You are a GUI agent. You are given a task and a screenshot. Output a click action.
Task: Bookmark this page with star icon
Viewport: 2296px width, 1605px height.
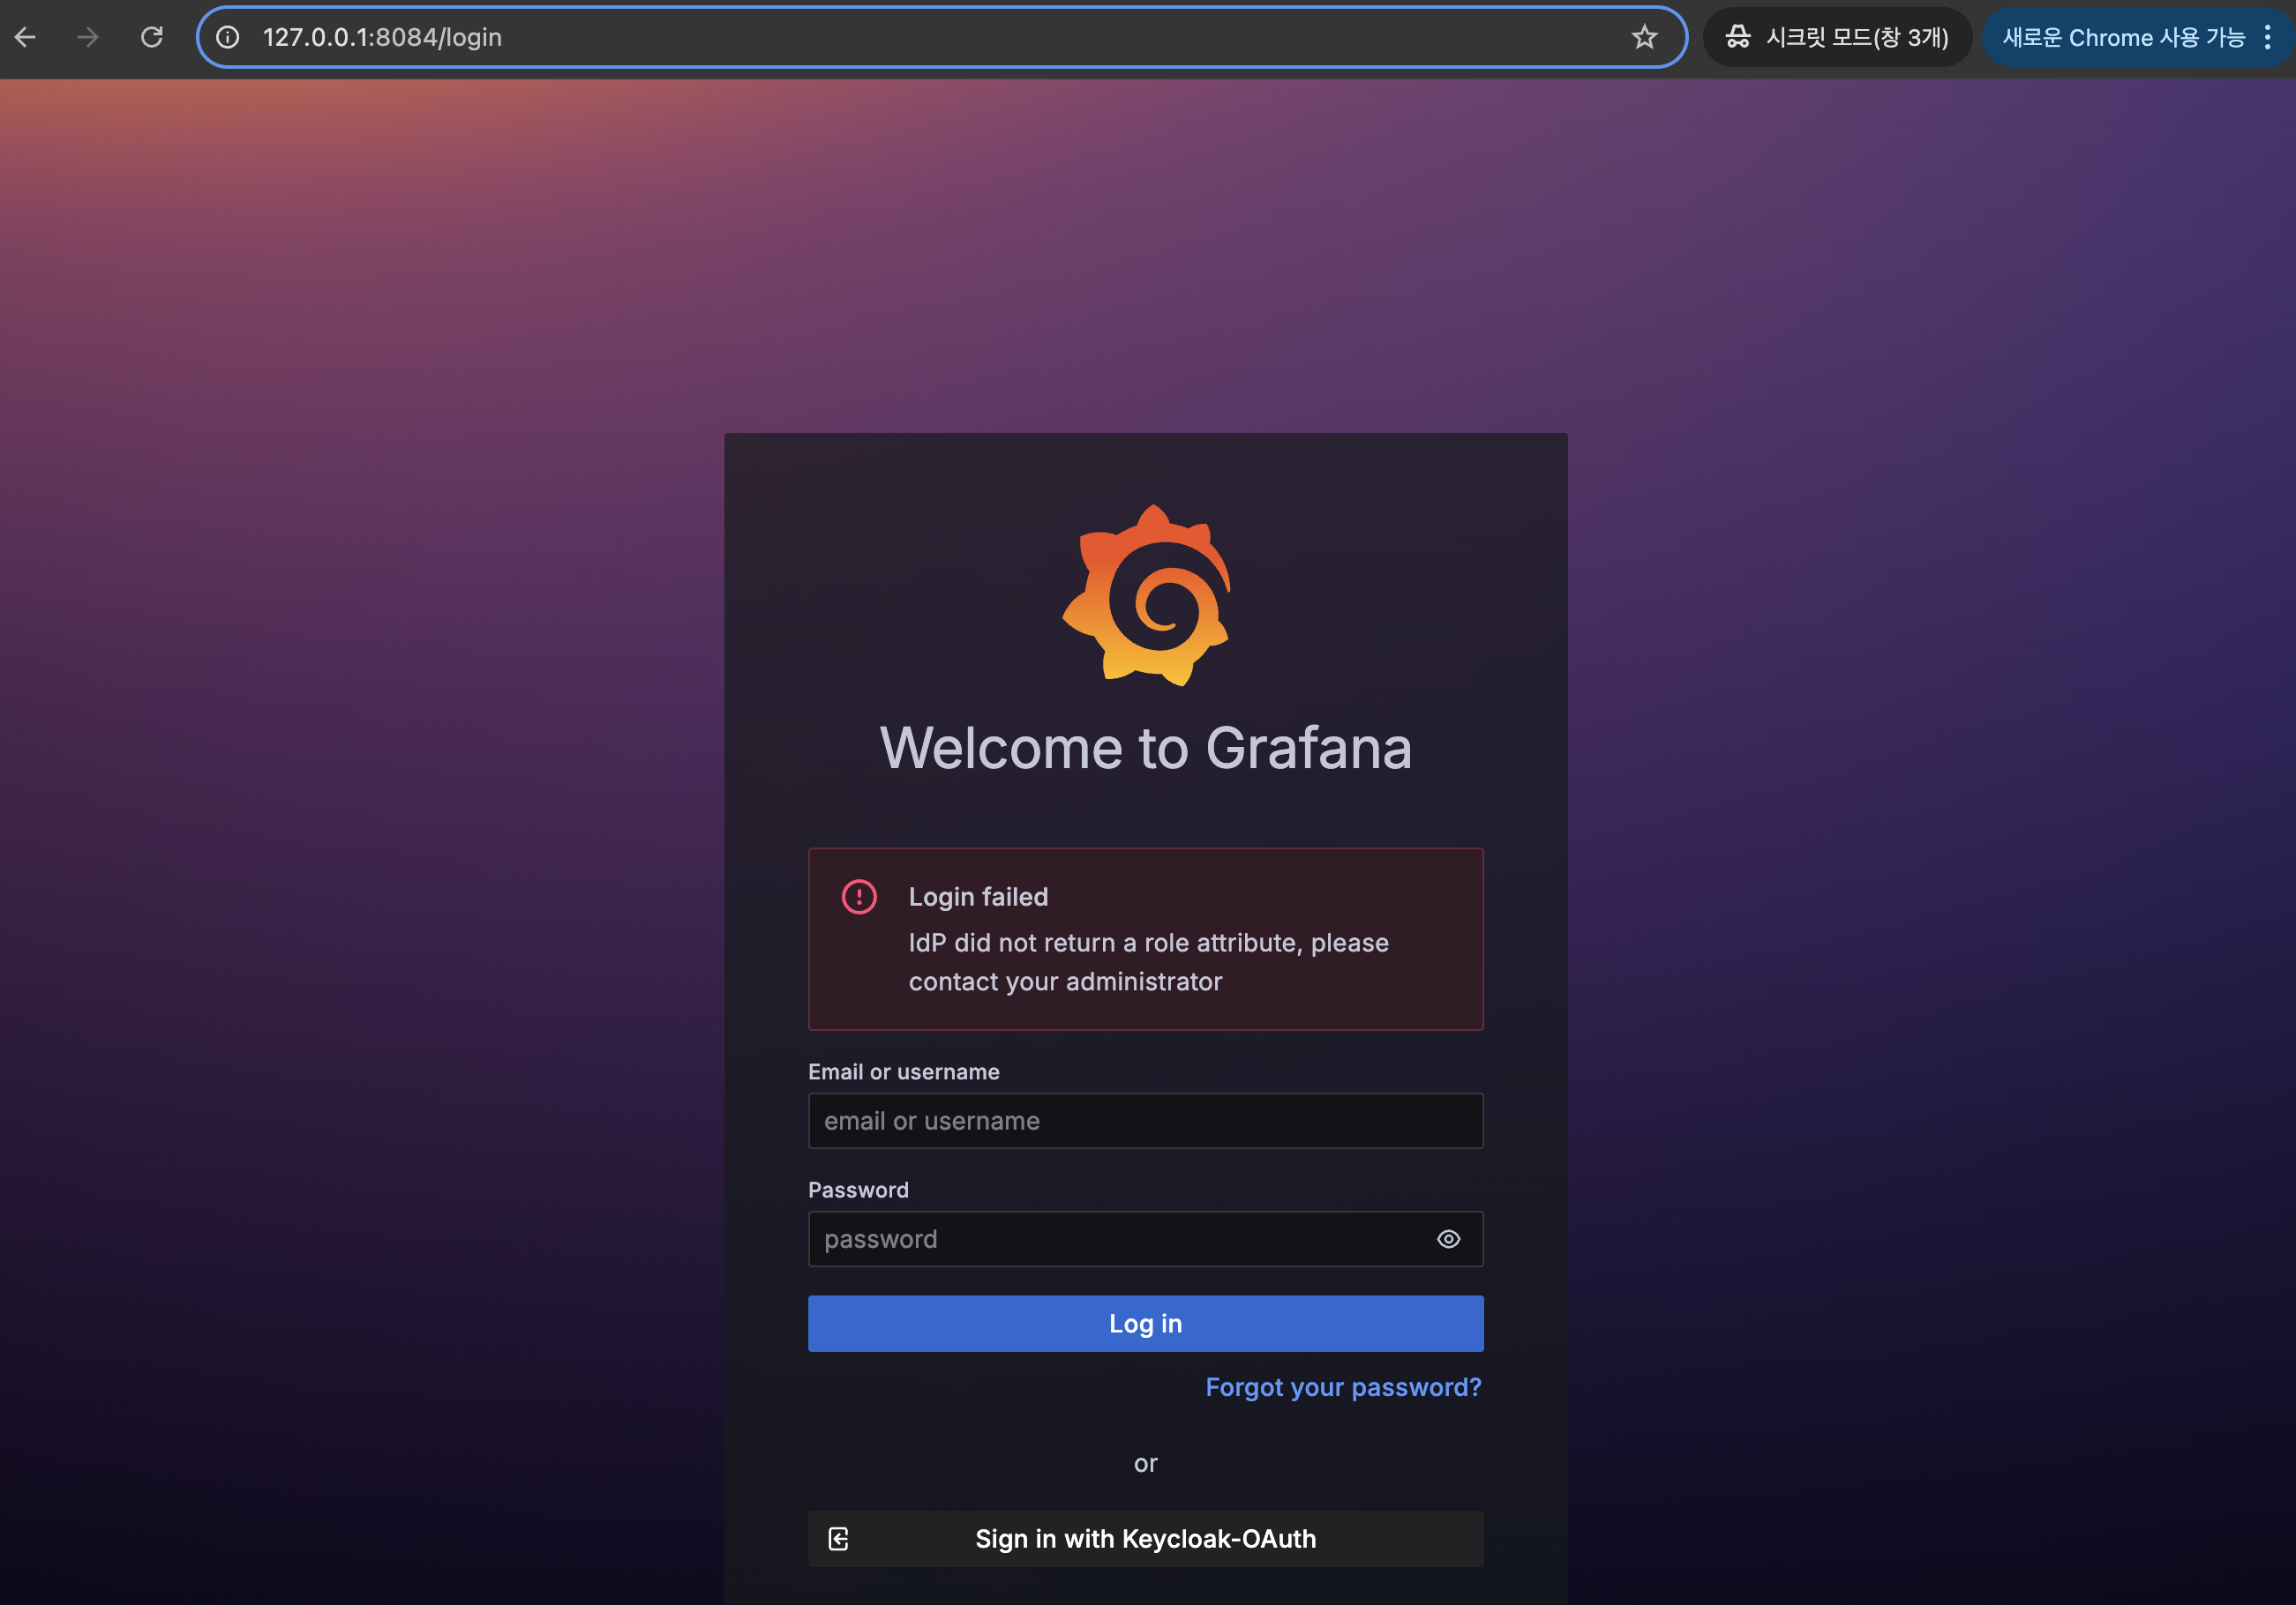tap(1644, 37)
